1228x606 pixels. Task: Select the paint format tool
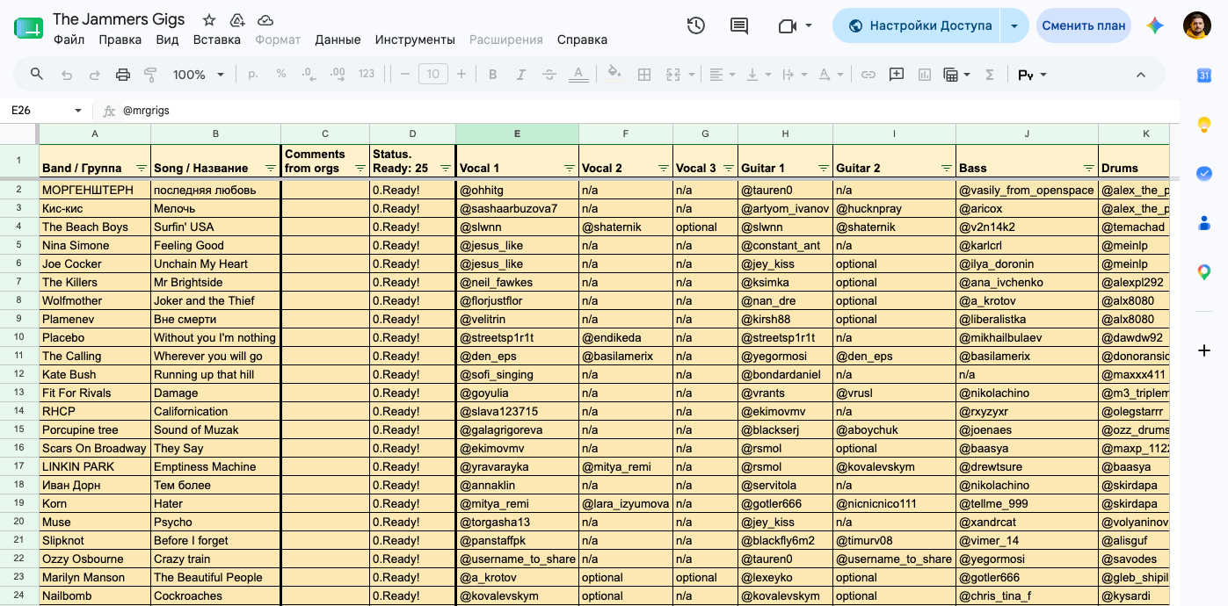[x=150, y=75]
